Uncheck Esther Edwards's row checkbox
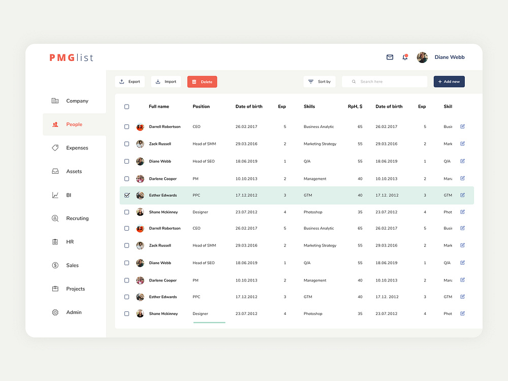This screenshot has width=508, height=381. pyautogui.click(x=126, y=195)
